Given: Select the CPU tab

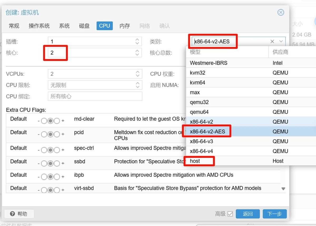Looking at the screenshot, I should tap(105, 26).
